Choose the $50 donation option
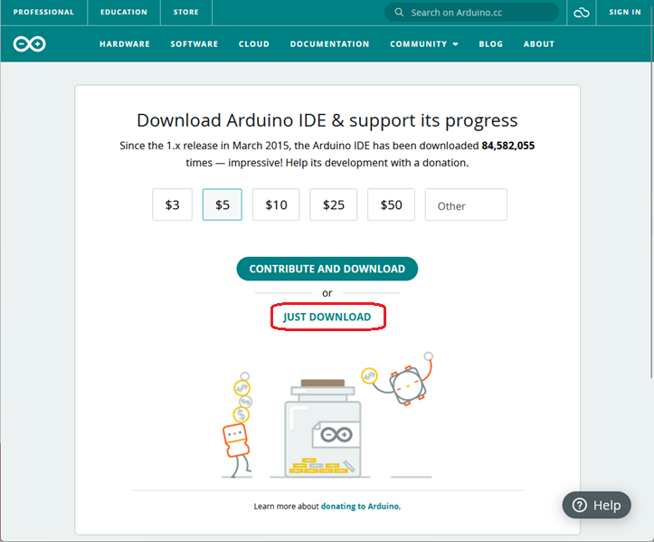Image resolution: width=654 pixels, height=542 pixels. coord(391,204)
